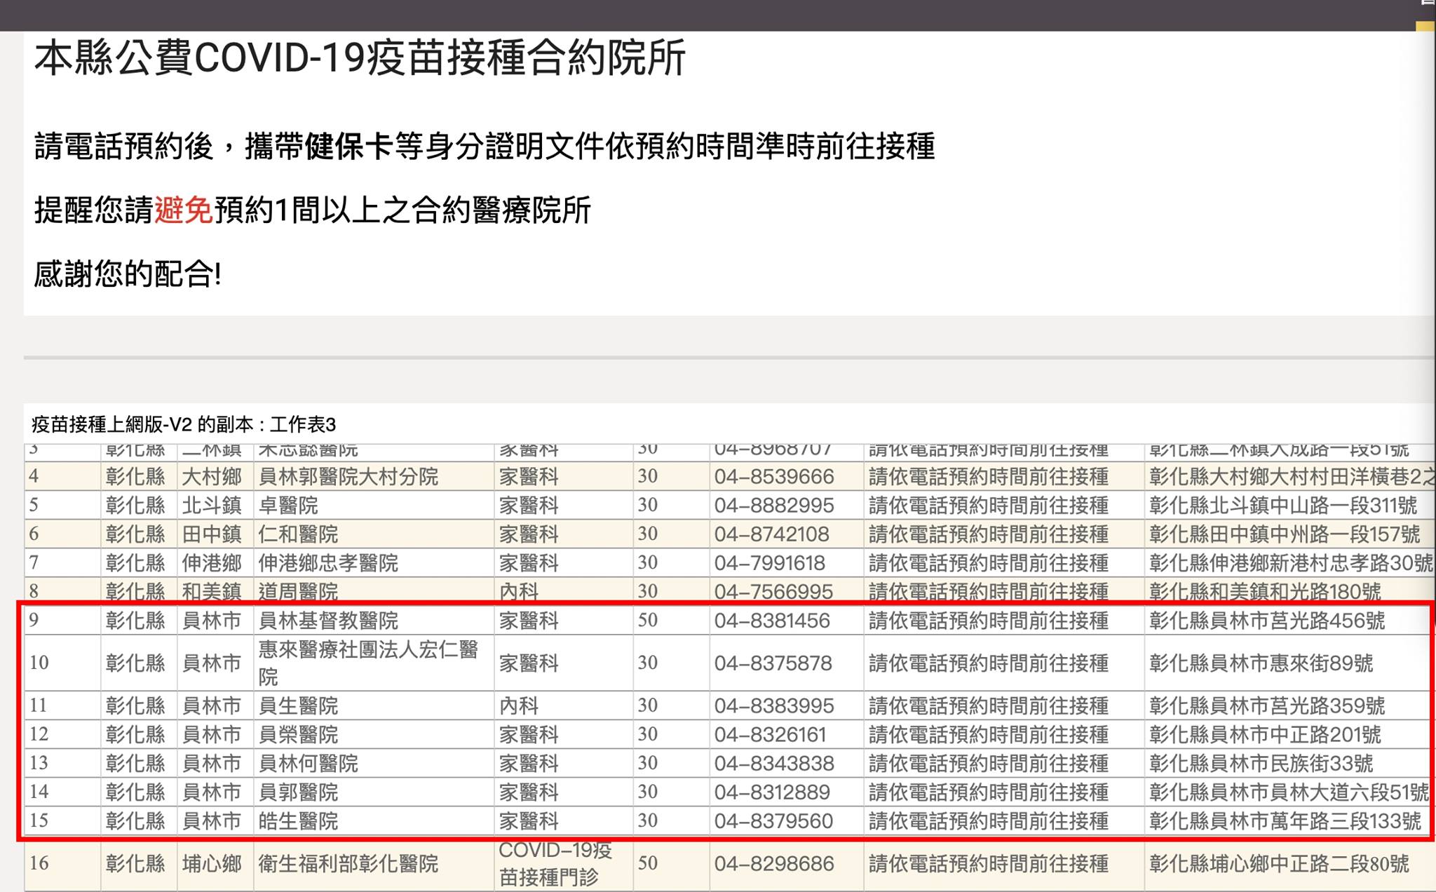The width and height of the screenshot is (1436, 892).
Task: Select phone number "04-8326161"
Action: pos(771,734)
